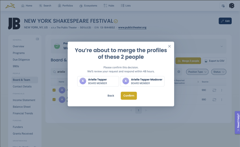Open the publictheater.org website link
Viewport: 240px width, 147px height.
point(132,28)
